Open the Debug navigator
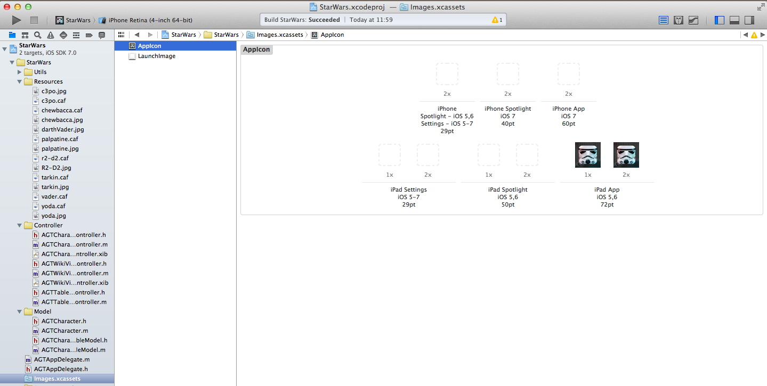The width and height of the screenshot is (767, 386). click(76, 35)
